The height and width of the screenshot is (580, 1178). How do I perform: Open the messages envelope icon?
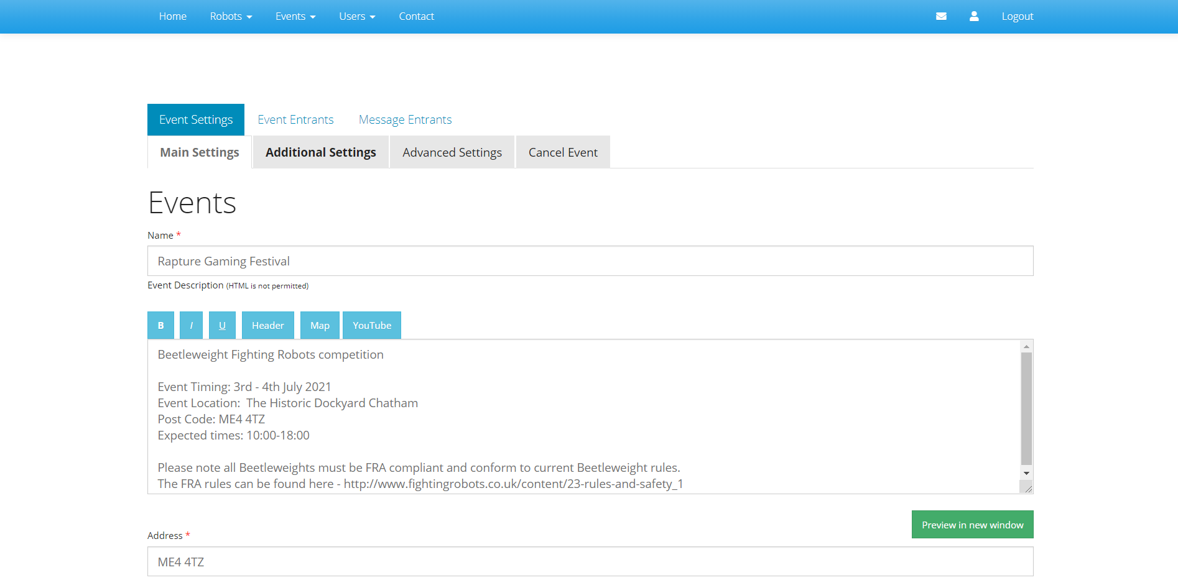click(941, 16)
